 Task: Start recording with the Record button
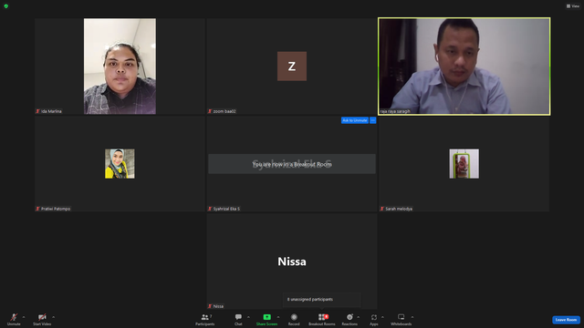(x=294, y=319)
